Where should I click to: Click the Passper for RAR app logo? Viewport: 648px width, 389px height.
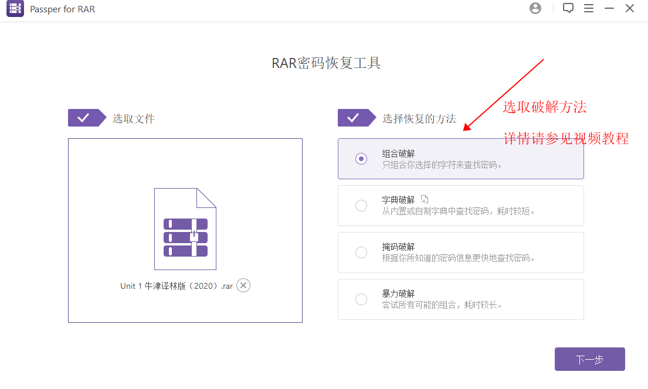(x=15, y=9)
